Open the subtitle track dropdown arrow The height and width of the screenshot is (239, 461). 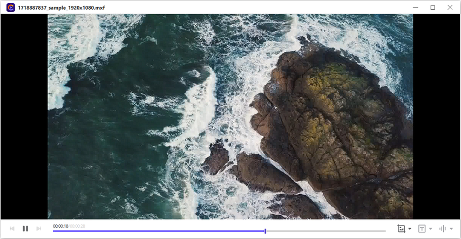(x=431, y=229)
